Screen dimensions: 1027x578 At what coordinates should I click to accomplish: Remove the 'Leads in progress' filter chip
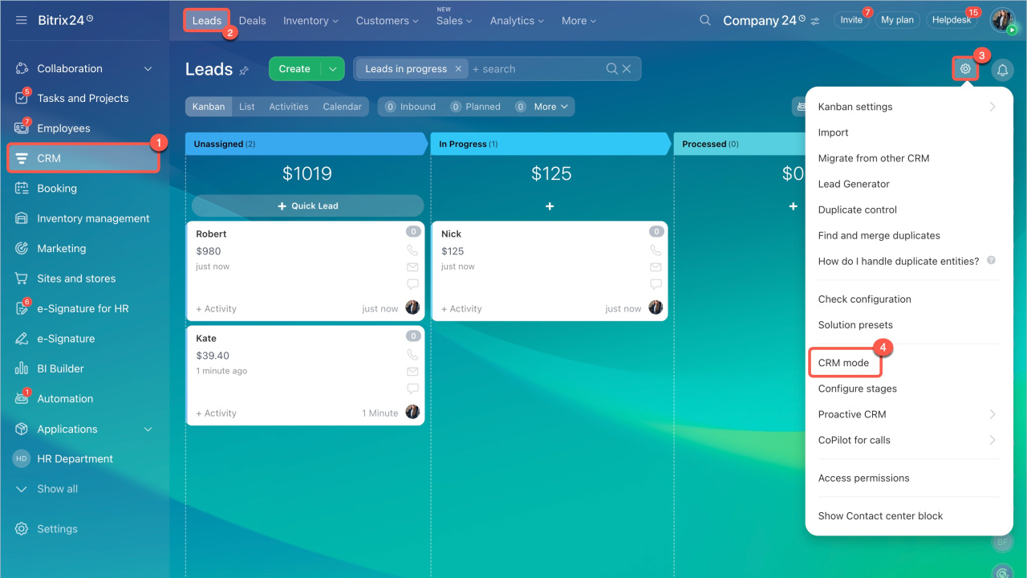click(458, 69)
